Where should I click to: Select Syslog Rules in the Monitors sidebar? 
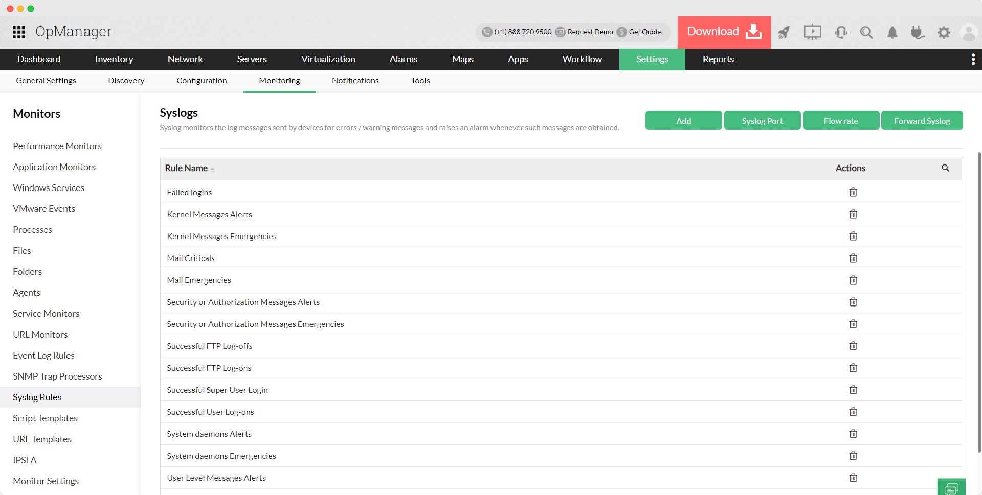click(x=37, y=397)
